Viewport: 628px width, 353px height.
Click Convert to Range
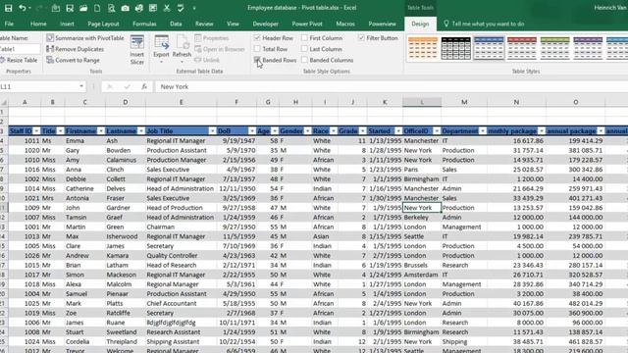[73, 60]
